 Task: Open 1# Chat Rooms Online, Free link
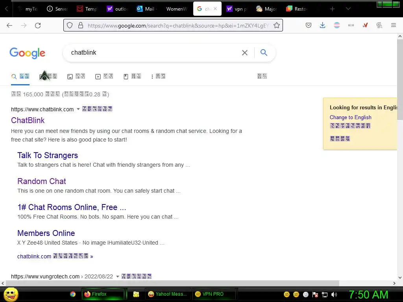72,207
